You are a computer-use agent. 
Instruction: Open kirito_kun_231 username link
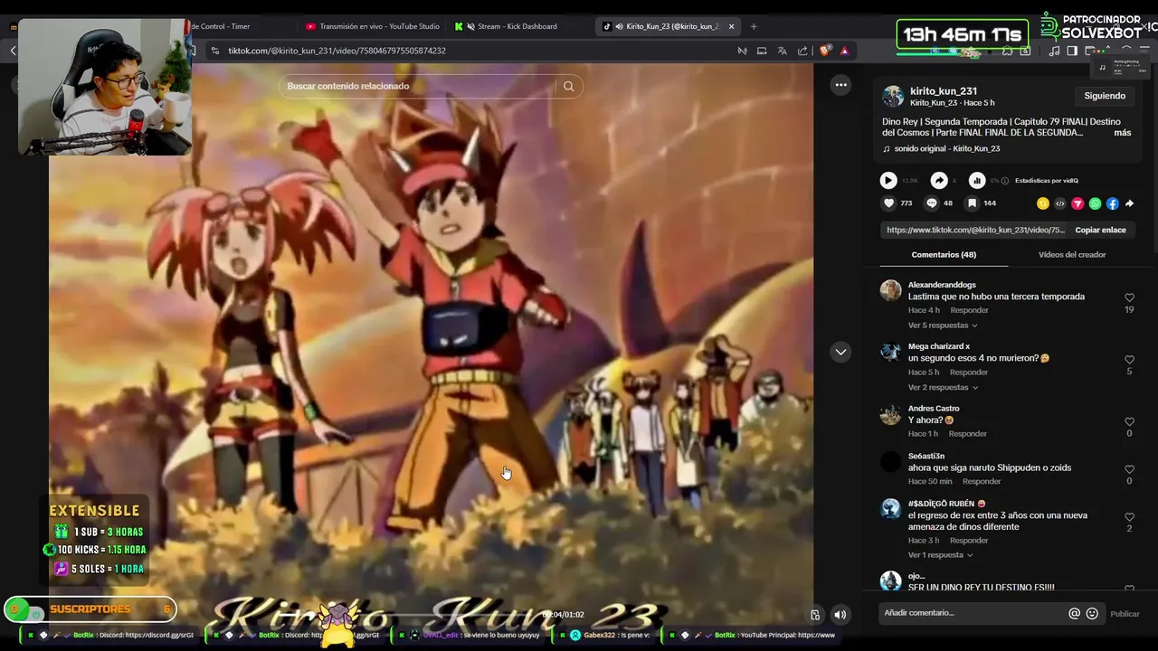943,91
